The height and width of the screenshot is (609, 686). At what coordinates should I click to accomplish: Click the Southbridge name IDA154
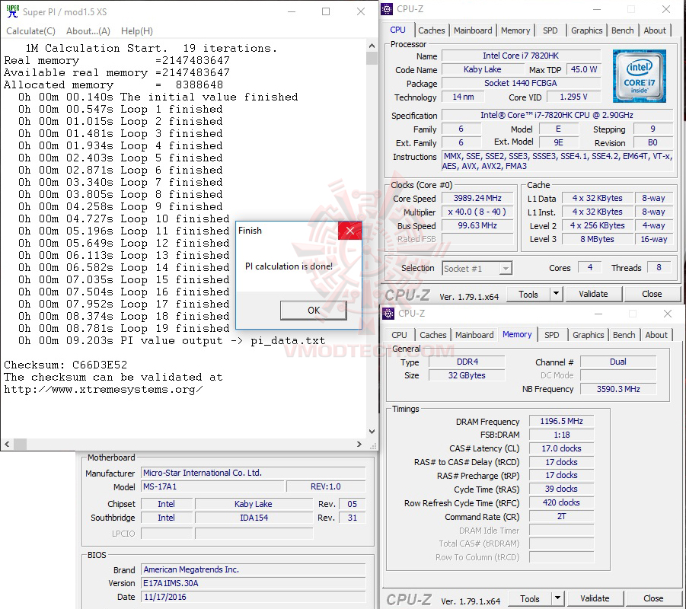(254, 518)
